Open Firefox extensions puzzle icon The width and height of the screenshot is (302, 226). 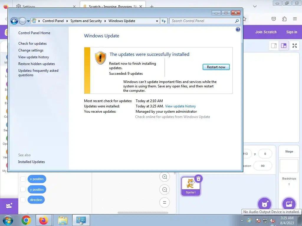[284, 19]
